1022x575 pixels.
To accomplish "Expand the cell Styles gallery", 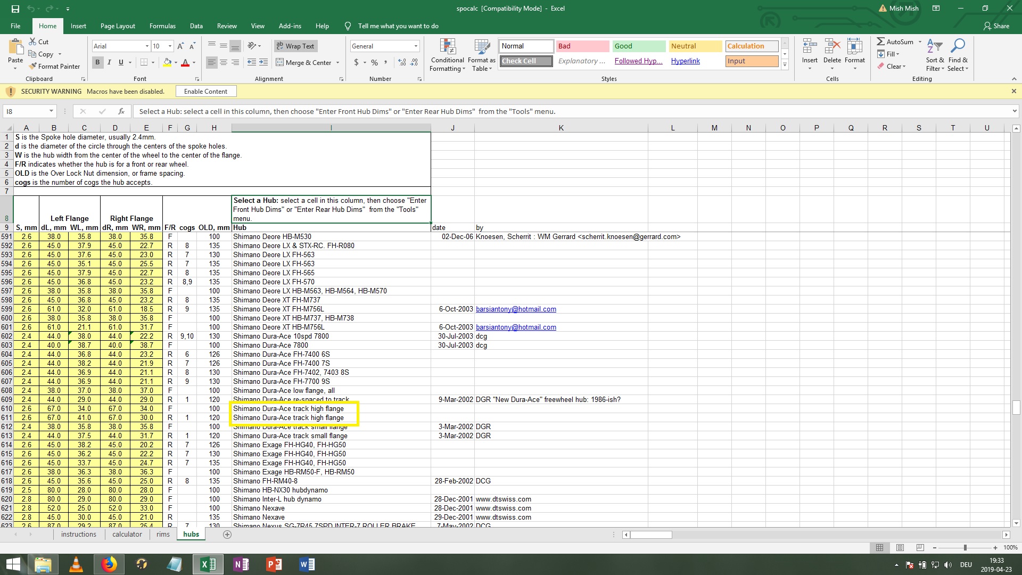I will (785, 65).
